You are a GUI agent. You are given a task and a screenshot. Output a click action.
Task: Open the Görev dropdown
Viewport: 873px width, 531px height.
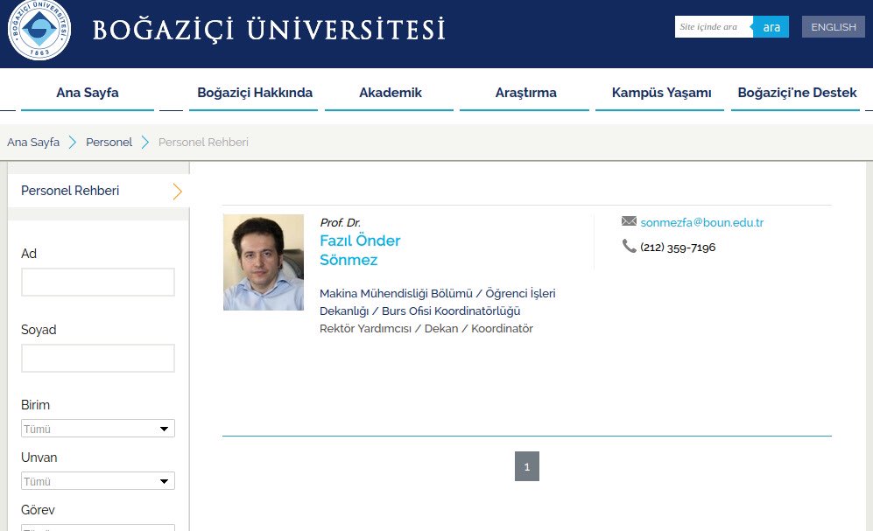97,527
